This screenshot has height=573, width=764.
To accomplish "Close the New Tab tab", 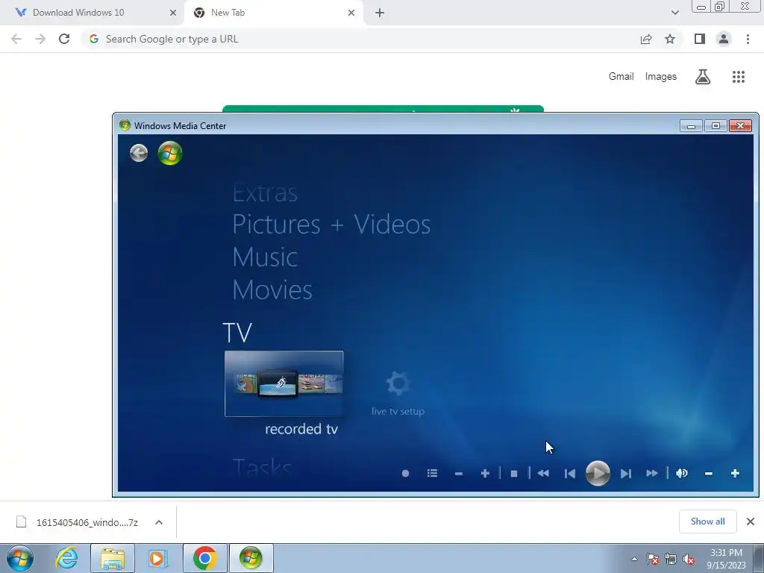I will [351, 13].
